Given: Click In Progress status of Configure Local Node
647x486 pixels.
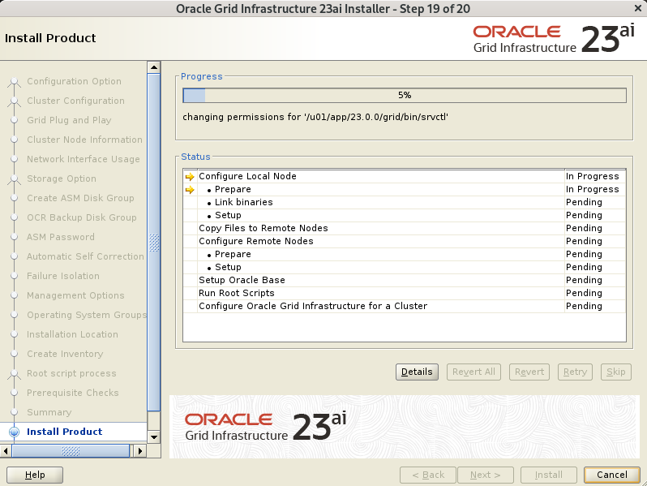Looking at the screenshot, I should pos(593,176).
